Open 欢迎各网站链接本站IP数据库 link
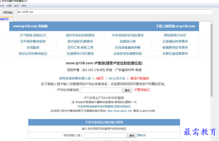219x141 pixels. 104,107
